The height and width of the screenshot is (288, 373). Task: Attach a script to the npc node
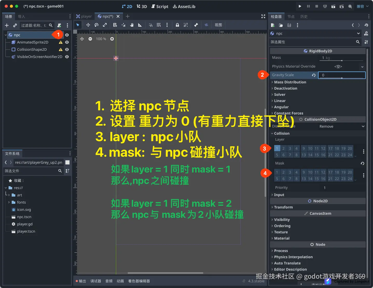59,25
